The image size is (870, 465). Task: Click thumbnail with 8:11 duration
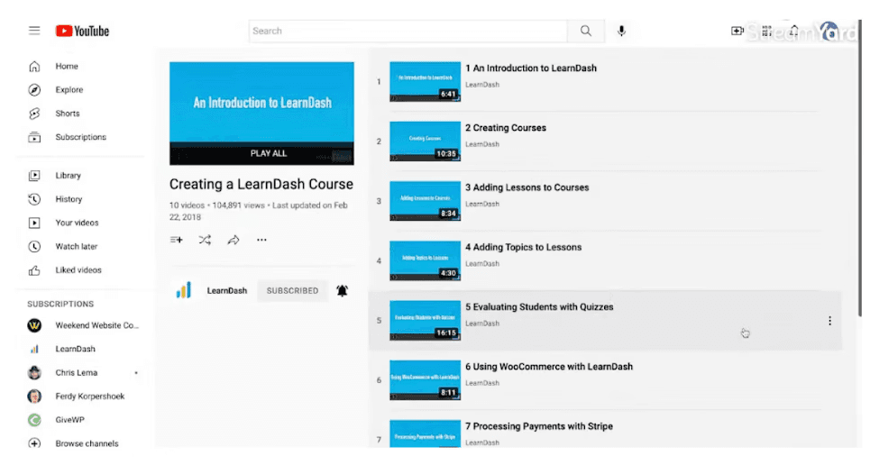pos(425,380)
